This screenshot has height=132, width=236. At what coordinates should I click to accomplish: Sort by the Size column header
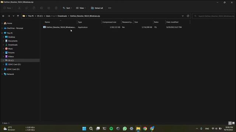tap(136, 22)
